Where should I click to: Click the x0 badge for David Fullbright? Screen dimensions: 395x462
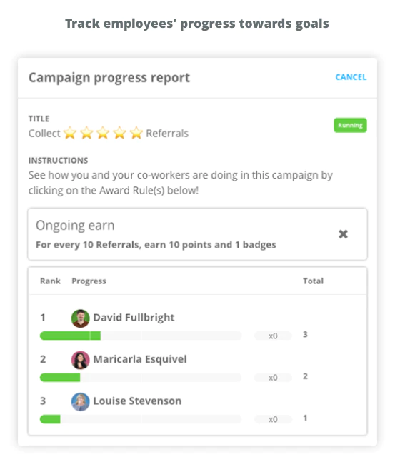tap(273, 336)
